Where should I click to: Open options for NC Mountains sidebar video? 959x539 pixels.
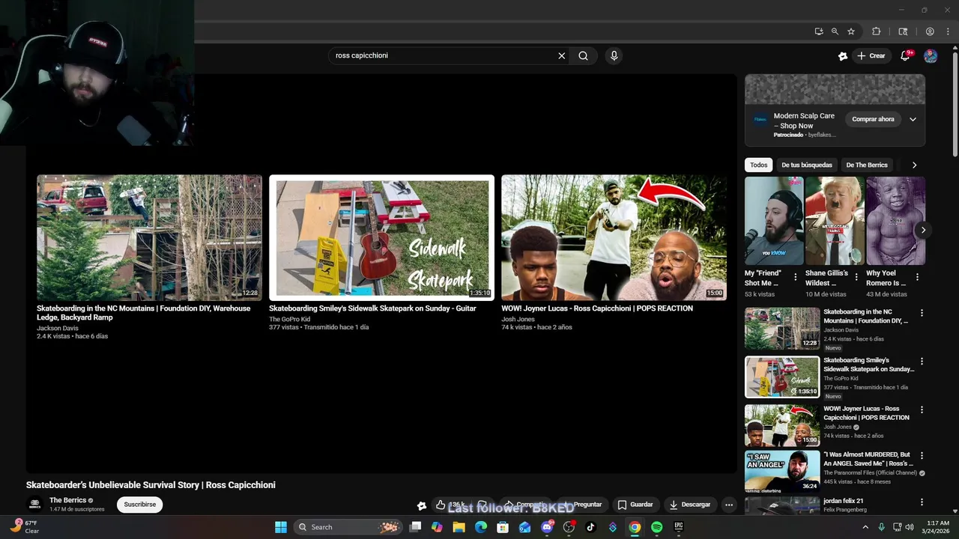[922, 313]
